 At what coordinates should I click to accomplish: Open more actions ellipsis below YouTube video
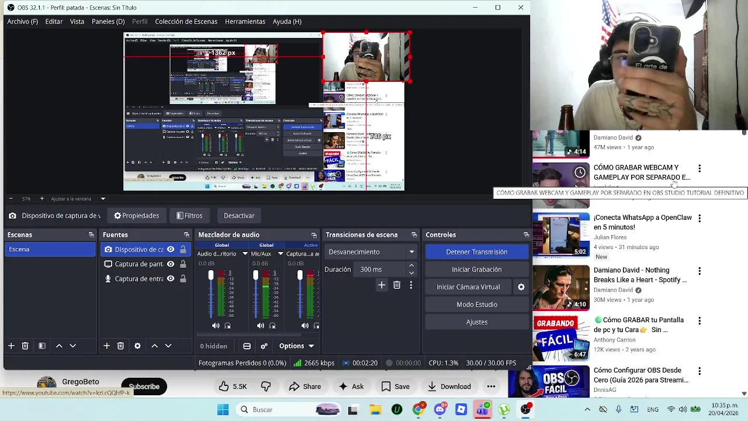pos(491,387)
